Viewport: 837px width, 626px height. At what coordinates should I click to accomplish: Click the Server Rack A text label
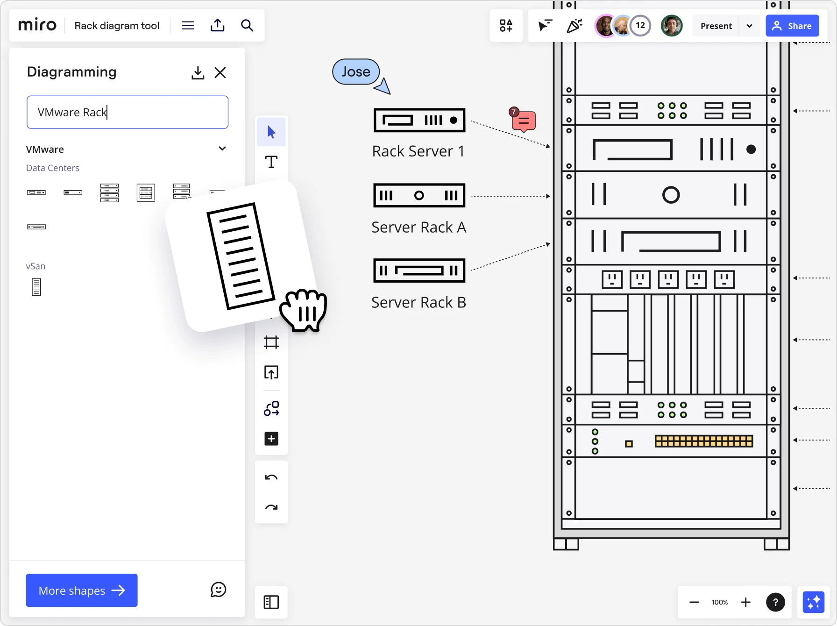click(419, 227)
